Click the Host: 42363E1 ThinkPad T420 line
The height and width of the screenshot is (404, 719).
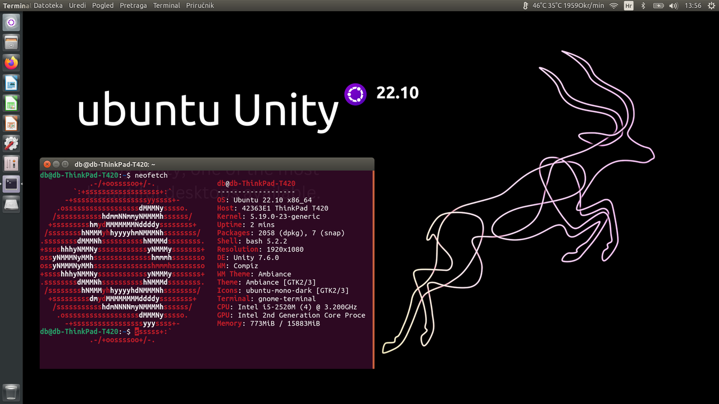pyautogui.click(x=273, y=208)
